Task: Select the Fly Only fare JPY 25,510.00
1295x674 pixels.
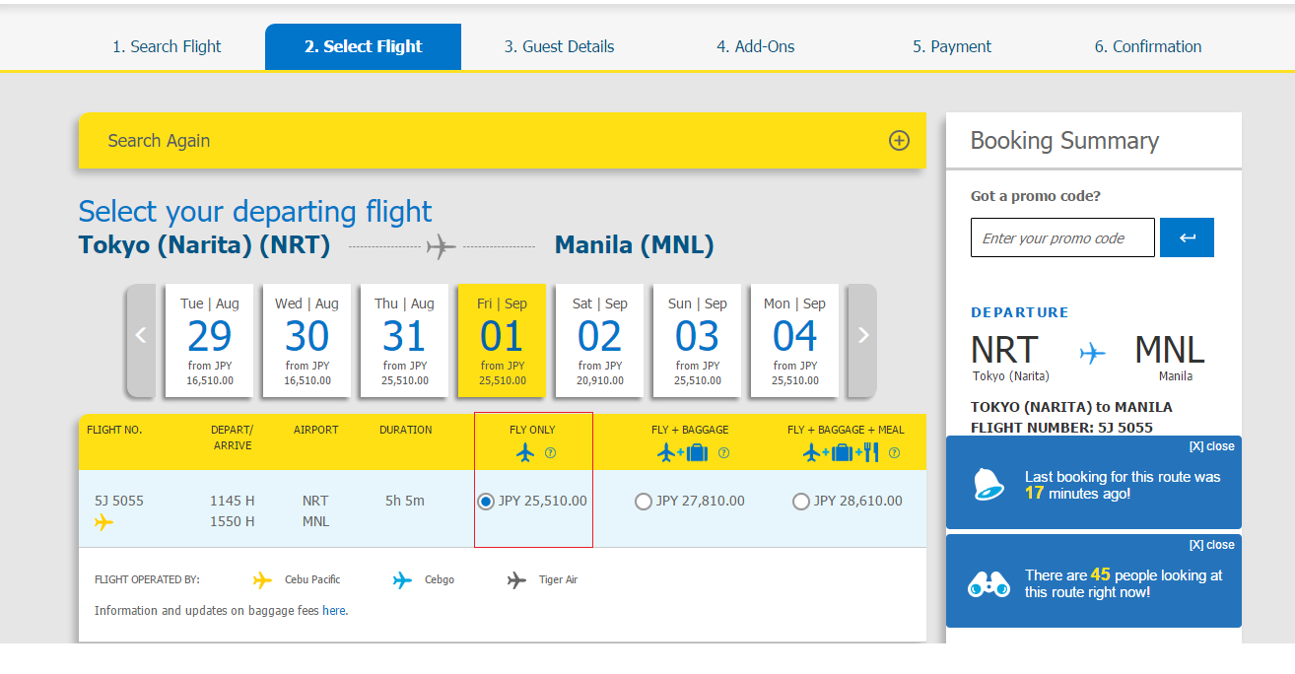Action: tap(486, 502)
